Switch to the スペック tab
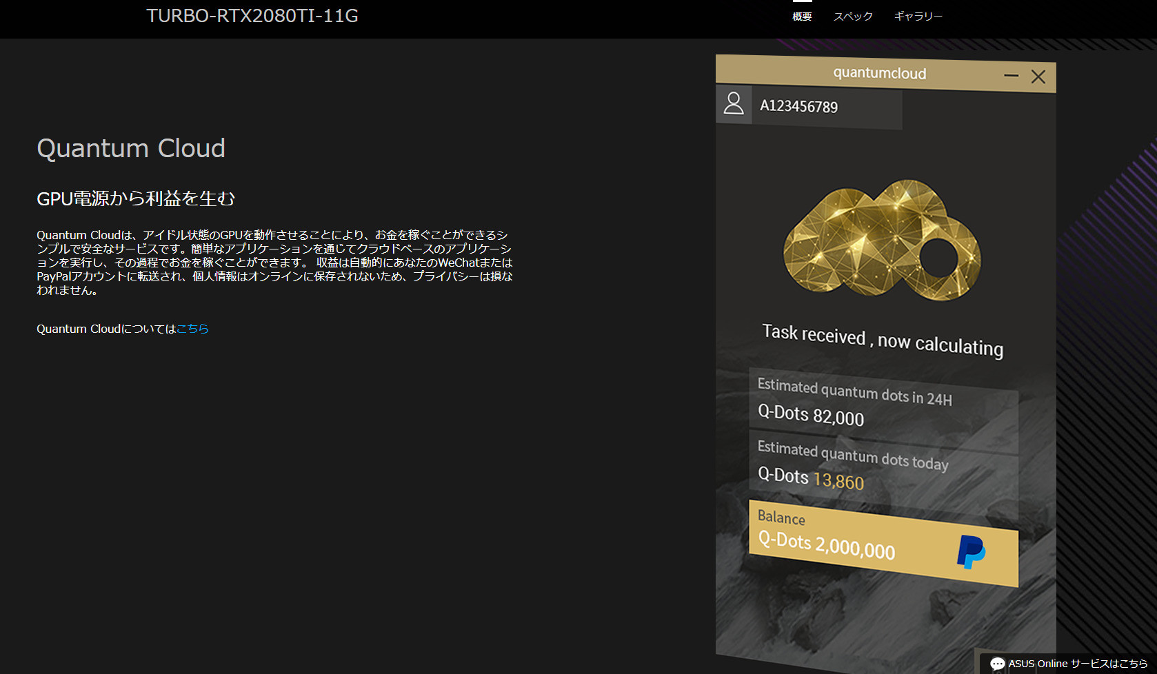The width and height of the screenshot is (1157, 674). [853, 16]
